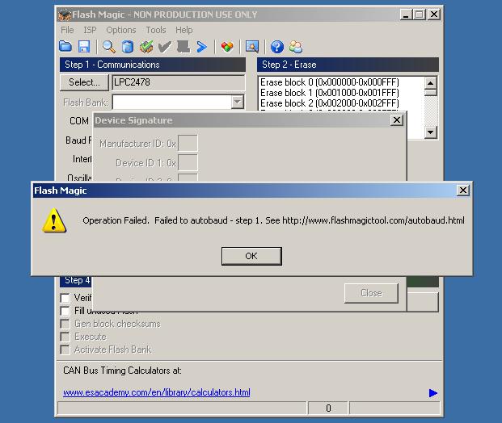Click erase list scroll up arrow
The image size is (502, 423).
tap(431, 83)
